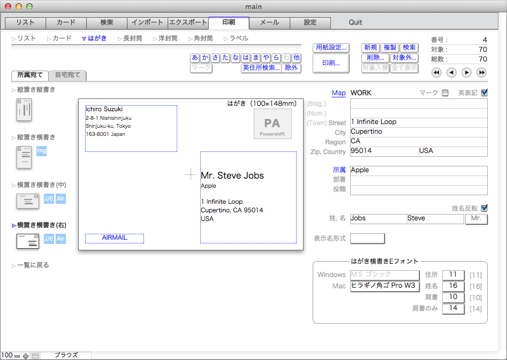Open メール main tab
This screenshot has height=360, width=507.
pos(269,22)
